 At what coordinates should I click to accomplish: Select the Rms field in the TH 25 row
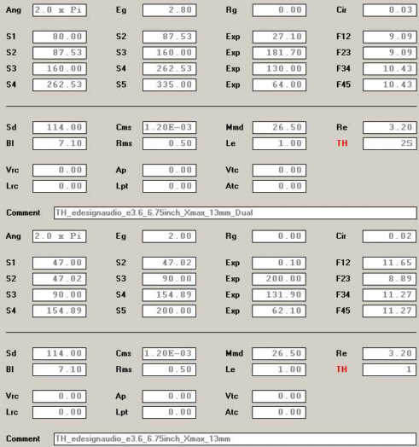[x=170, y=143]
